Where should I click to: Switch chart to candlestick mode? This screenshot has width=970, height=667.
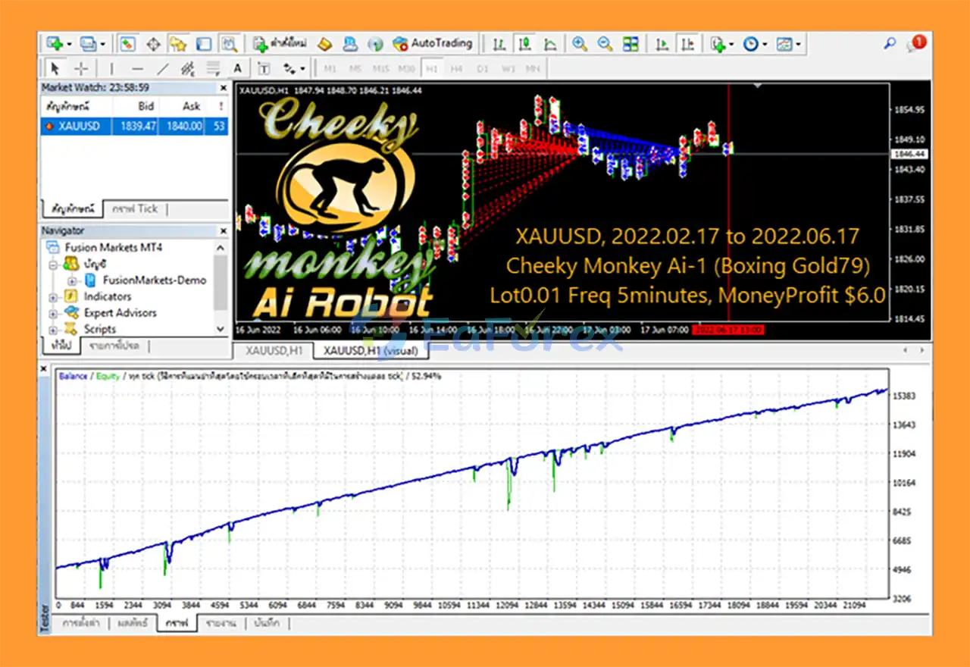tap(524, 43)
